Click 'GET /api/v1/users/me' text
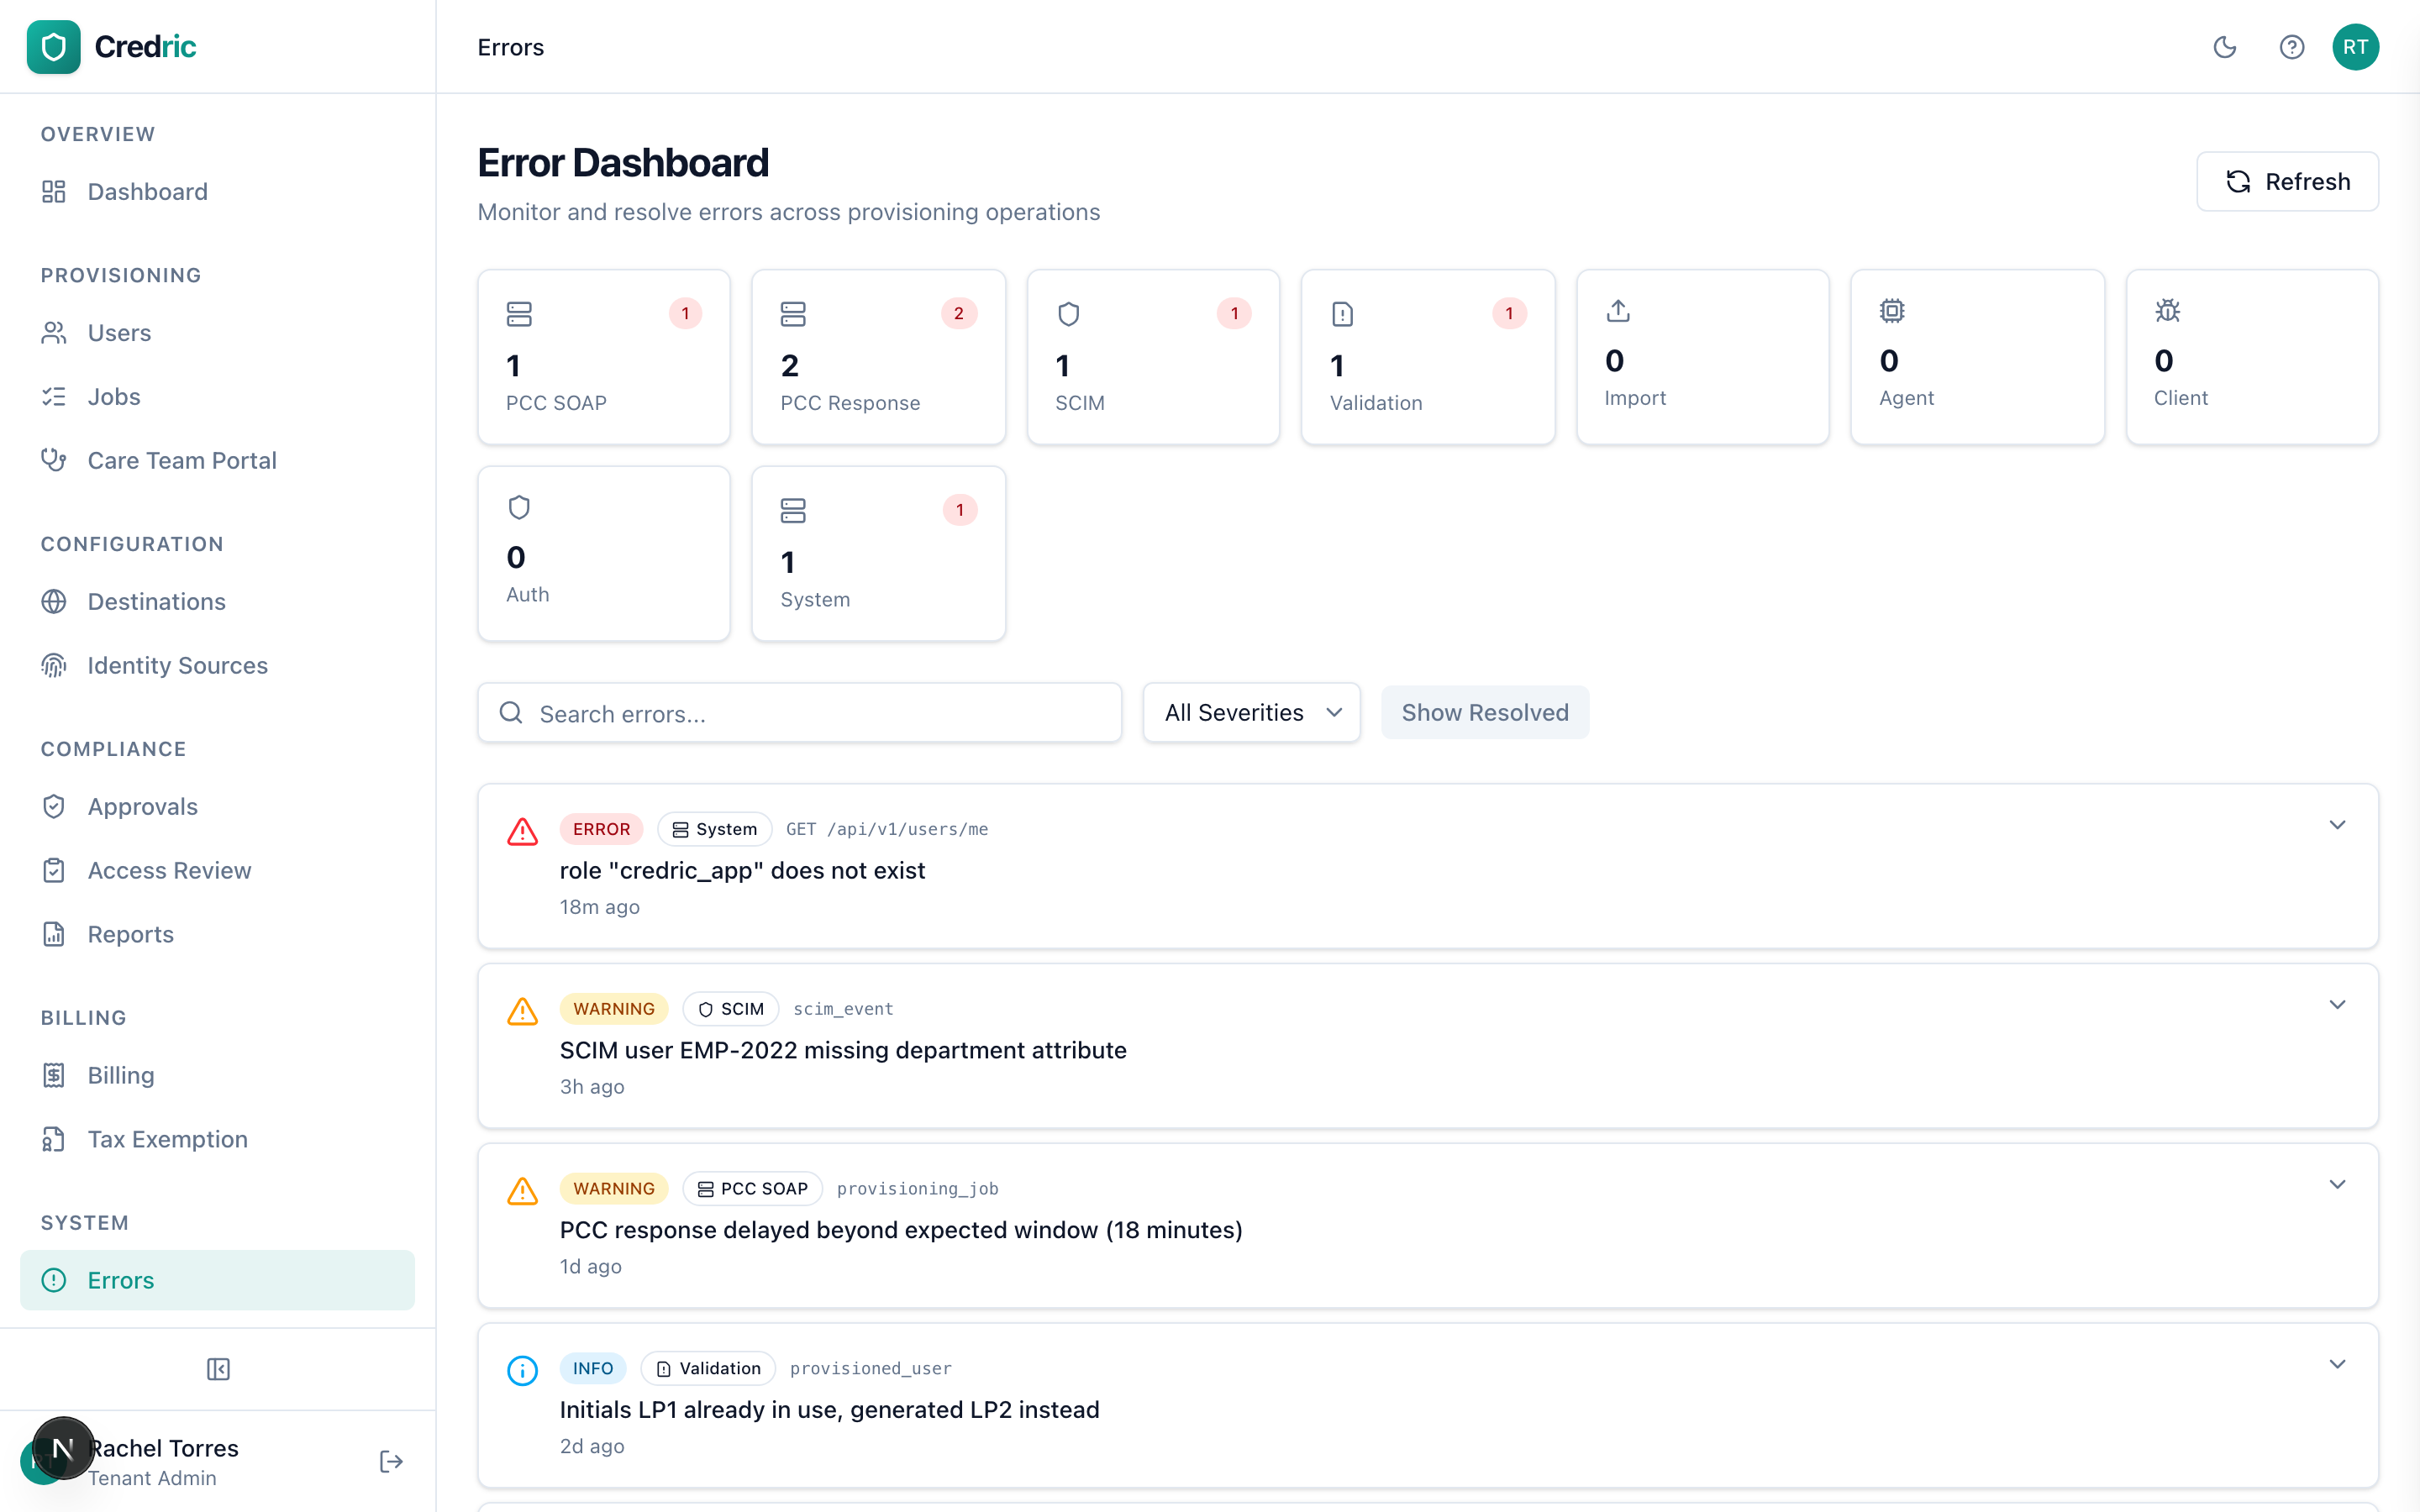 point(887,829)
